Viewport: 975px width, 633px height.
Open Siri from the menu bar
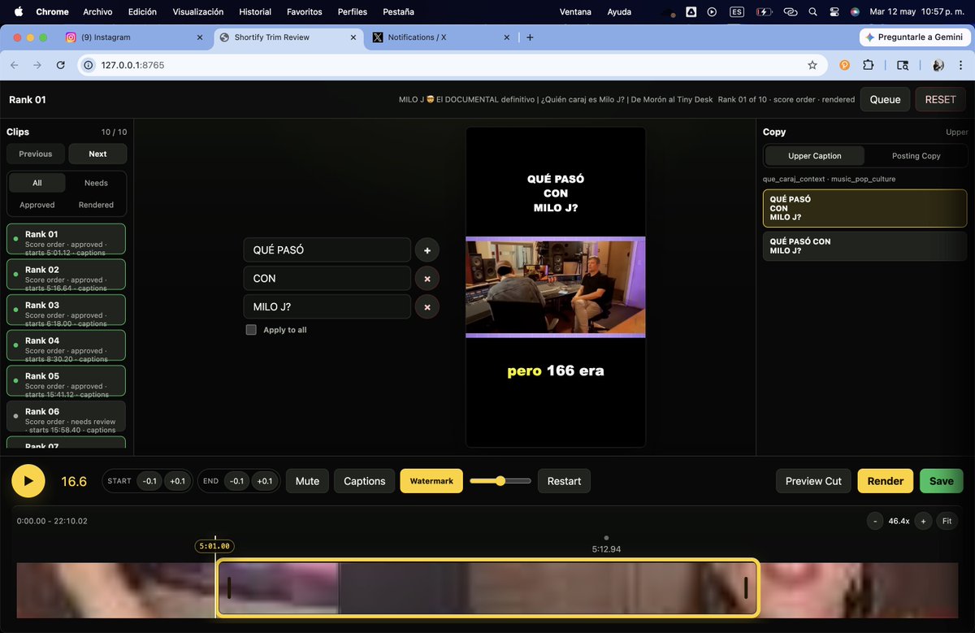point(855,12)
